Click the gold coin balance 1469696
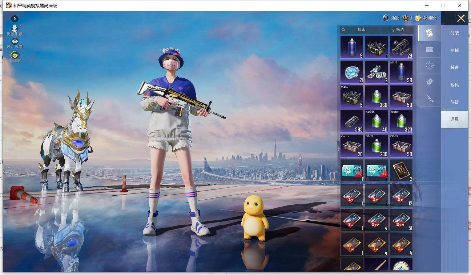The width and height of the screenshot is (471, 275). 426,18
